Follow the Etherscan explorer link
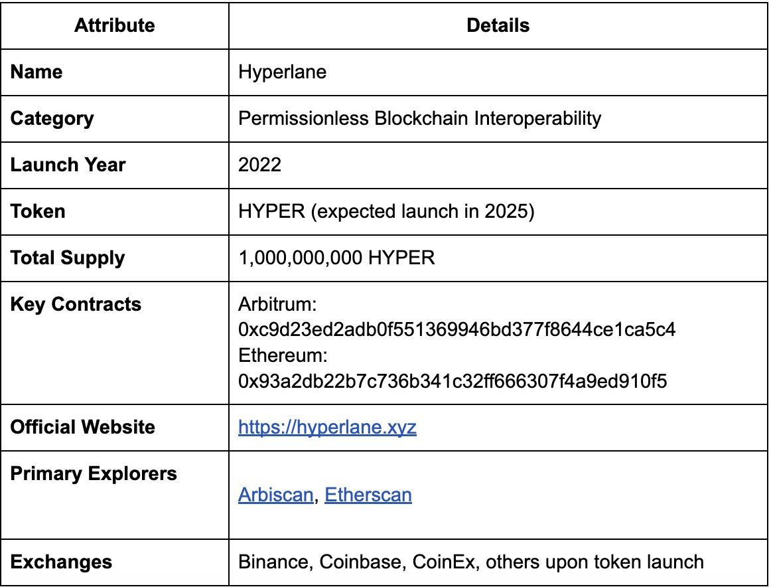Image resolution: width=771 pixels, height=587 pixels. (368, 495)
